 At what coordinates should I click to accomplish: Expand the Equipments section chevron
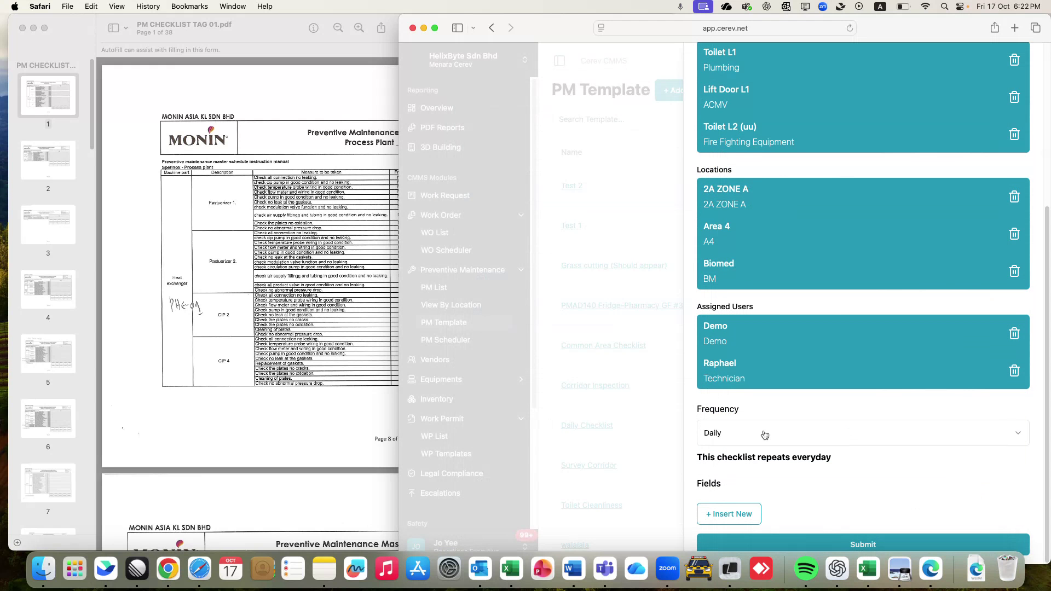click(x=521, y=379)
